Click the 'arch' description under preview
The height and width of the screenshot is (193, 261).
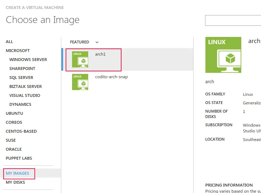210,82
